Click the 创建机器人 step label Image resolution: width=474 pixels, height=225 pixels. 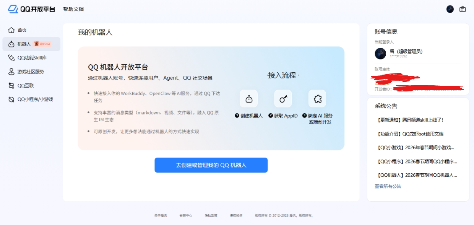click(x=249, y=116)
